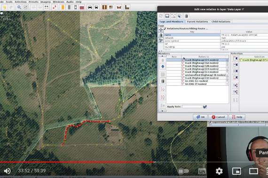Open the Imagery menu
268x178 pixels.
[x=46, y=2]
